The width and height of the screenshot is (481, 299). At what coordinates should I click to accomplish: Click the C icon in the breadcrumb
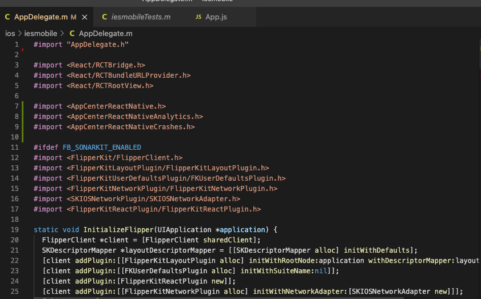tap(72, 33)
